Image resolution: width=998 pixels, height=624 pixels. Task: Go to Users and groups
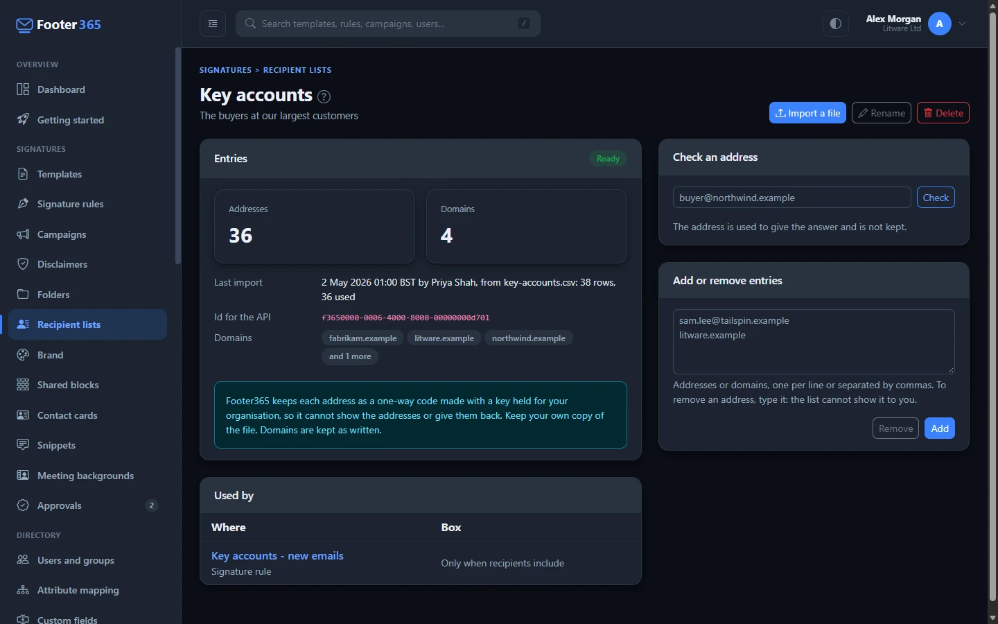[87, 560]
